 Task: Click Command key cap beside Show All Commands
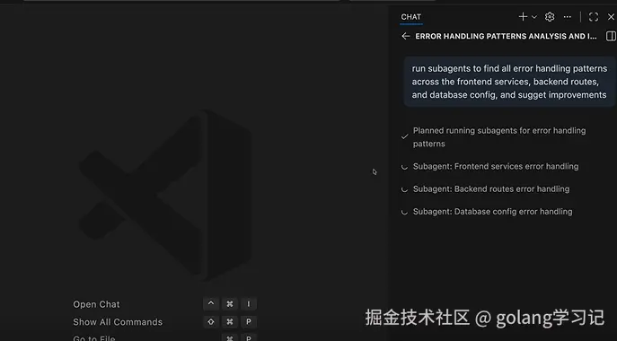(230, 322)
